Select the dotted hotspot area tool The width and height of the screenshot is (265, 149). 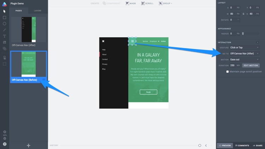click(x=5, y=64)
